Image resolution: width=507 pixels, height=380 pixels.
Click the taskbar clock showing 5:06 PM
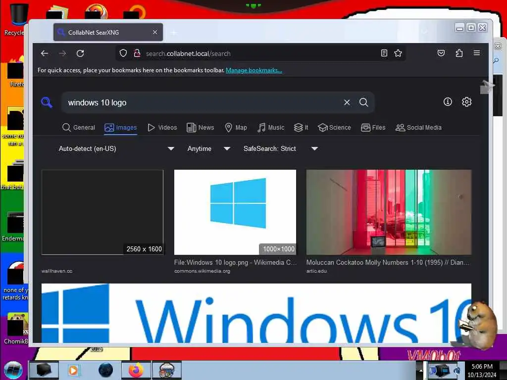click(482, 371)
